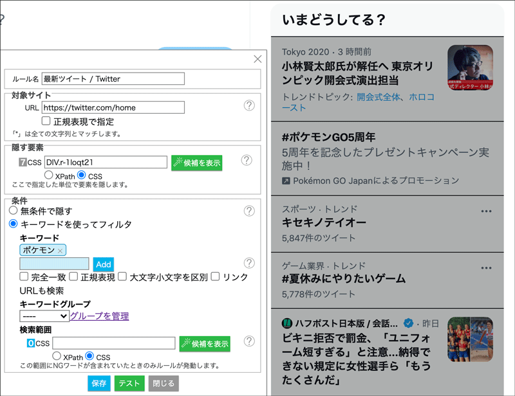
Task: Close the rule editor dialog with X
Action: [x=257, y=59]
